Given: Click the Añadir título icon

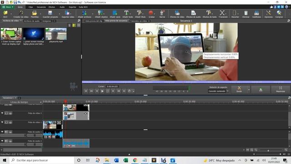Looking at the screenshot, I should (139, 13).
